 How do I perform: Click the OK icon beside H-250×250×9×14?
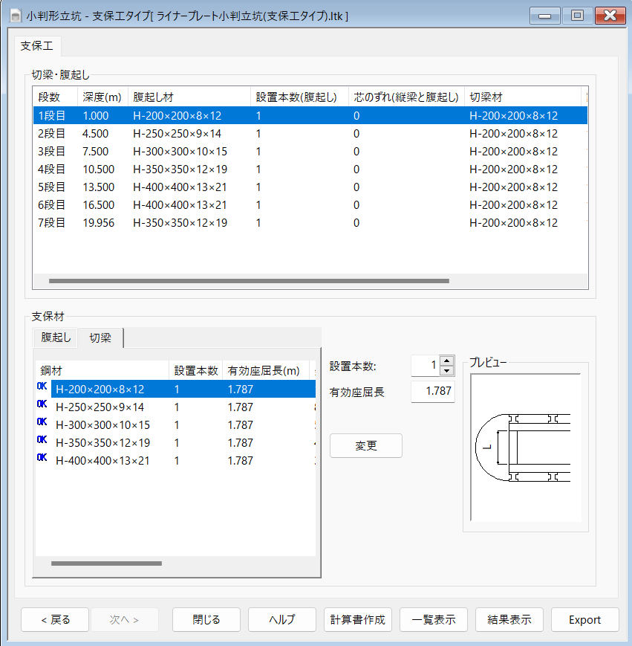pos(42,404)
